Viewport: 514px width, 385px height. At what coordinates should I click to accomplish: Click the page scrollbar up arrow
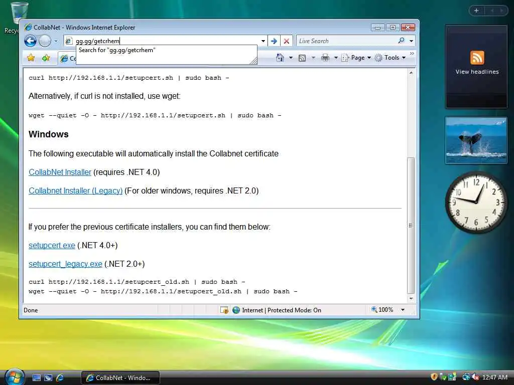coord(411,73)
